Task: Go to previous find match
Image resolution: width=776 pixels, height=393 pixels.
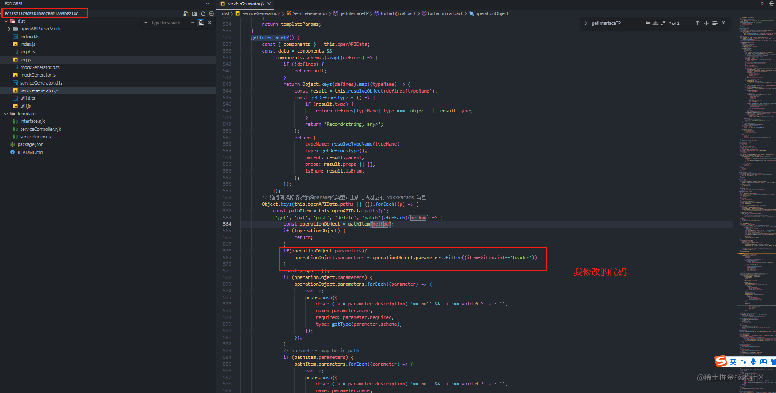Action: click(697, 23)
